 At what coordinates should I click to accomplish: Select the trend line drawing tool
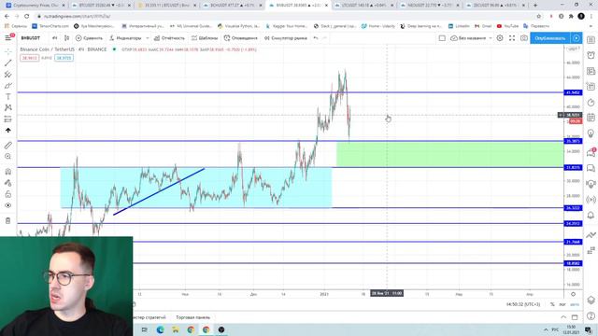tap(8, 63)
